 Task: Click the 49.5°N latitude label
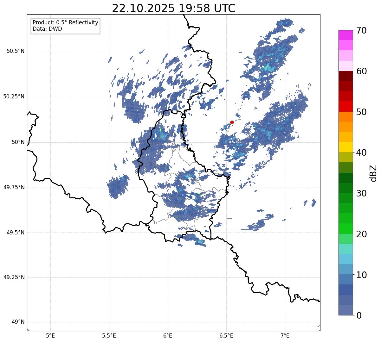[x=15, y=233]
